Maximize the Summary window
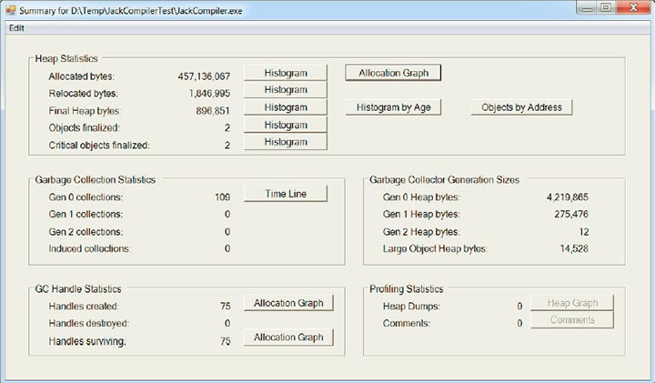 tap(606, 8)
